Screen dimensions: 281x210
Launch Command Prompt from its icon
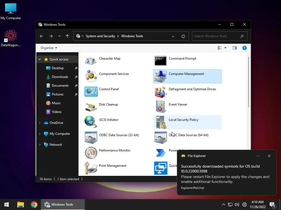(x=160, y=61)
